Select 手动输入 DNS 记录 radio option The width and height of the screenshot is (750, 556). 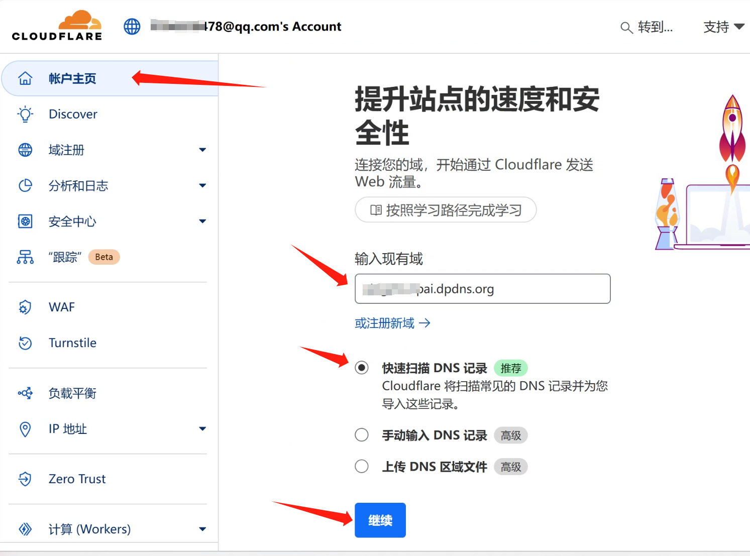point(362,435)
